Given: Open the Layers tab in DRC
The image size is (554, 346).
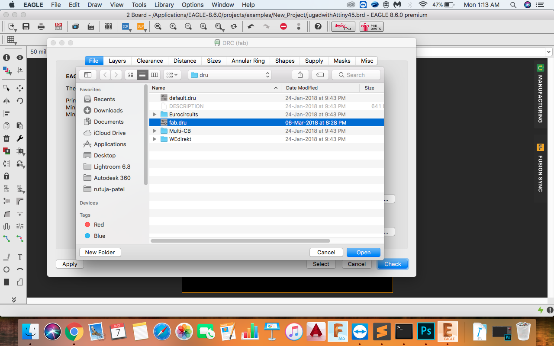Looking at the screenshot, I should tap(117, 61).
